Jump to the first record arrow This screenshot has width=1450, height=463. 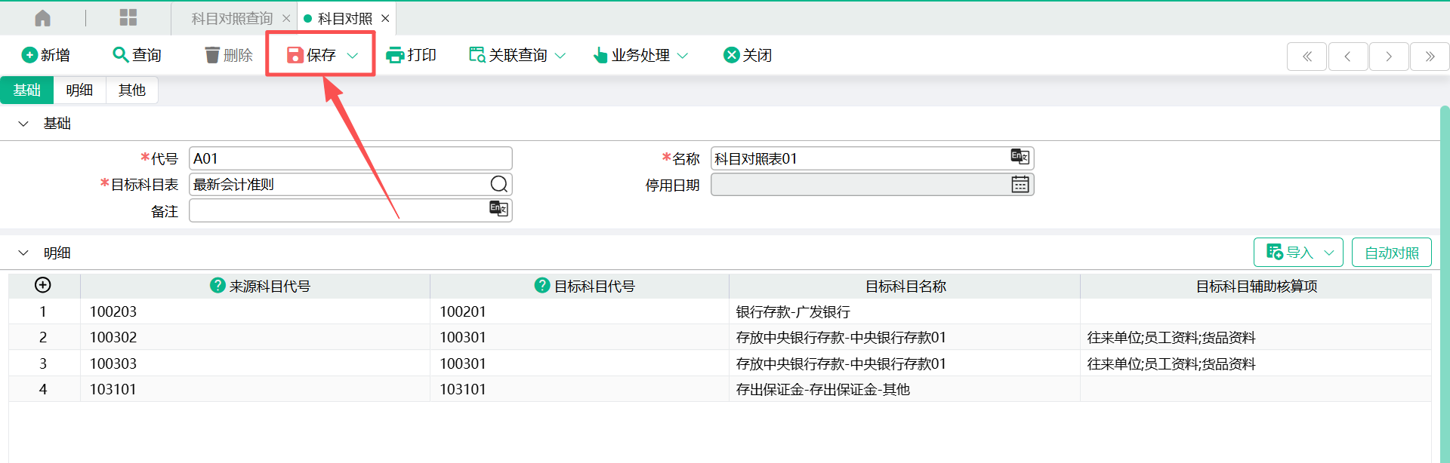pyautogui.click(x=1307, y=57)
